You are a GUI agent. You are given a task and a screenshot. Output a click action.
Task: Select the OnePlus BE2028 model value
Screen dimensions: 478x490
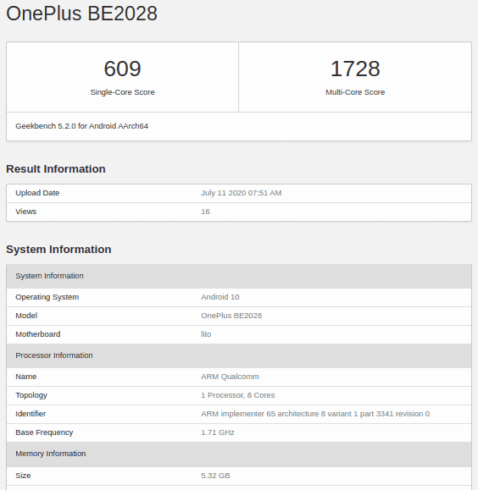point(231,316)
